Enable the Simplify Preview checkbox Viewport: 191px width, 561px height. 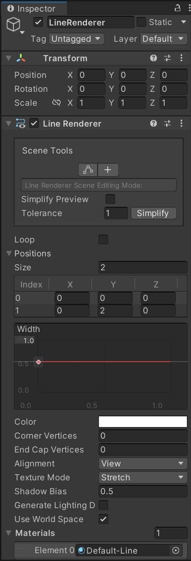[110, 199]
